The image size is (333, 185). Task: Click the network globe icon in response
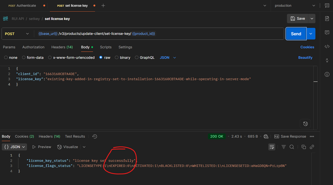266,137
